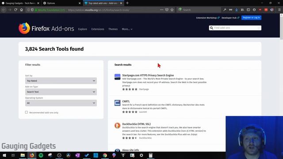Click the page vertical scrollbar thumb
Viewport: 283px width, 159px height.
(281, 28)
